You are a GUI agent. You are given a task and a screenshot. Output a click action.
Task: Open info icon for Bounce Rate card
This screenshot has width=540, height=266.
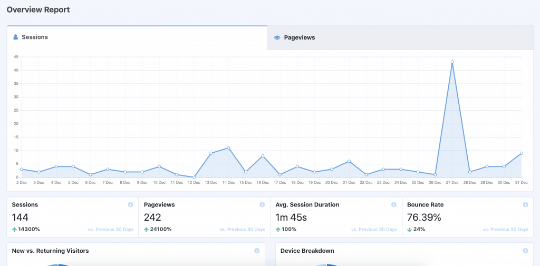click(525, 205)
